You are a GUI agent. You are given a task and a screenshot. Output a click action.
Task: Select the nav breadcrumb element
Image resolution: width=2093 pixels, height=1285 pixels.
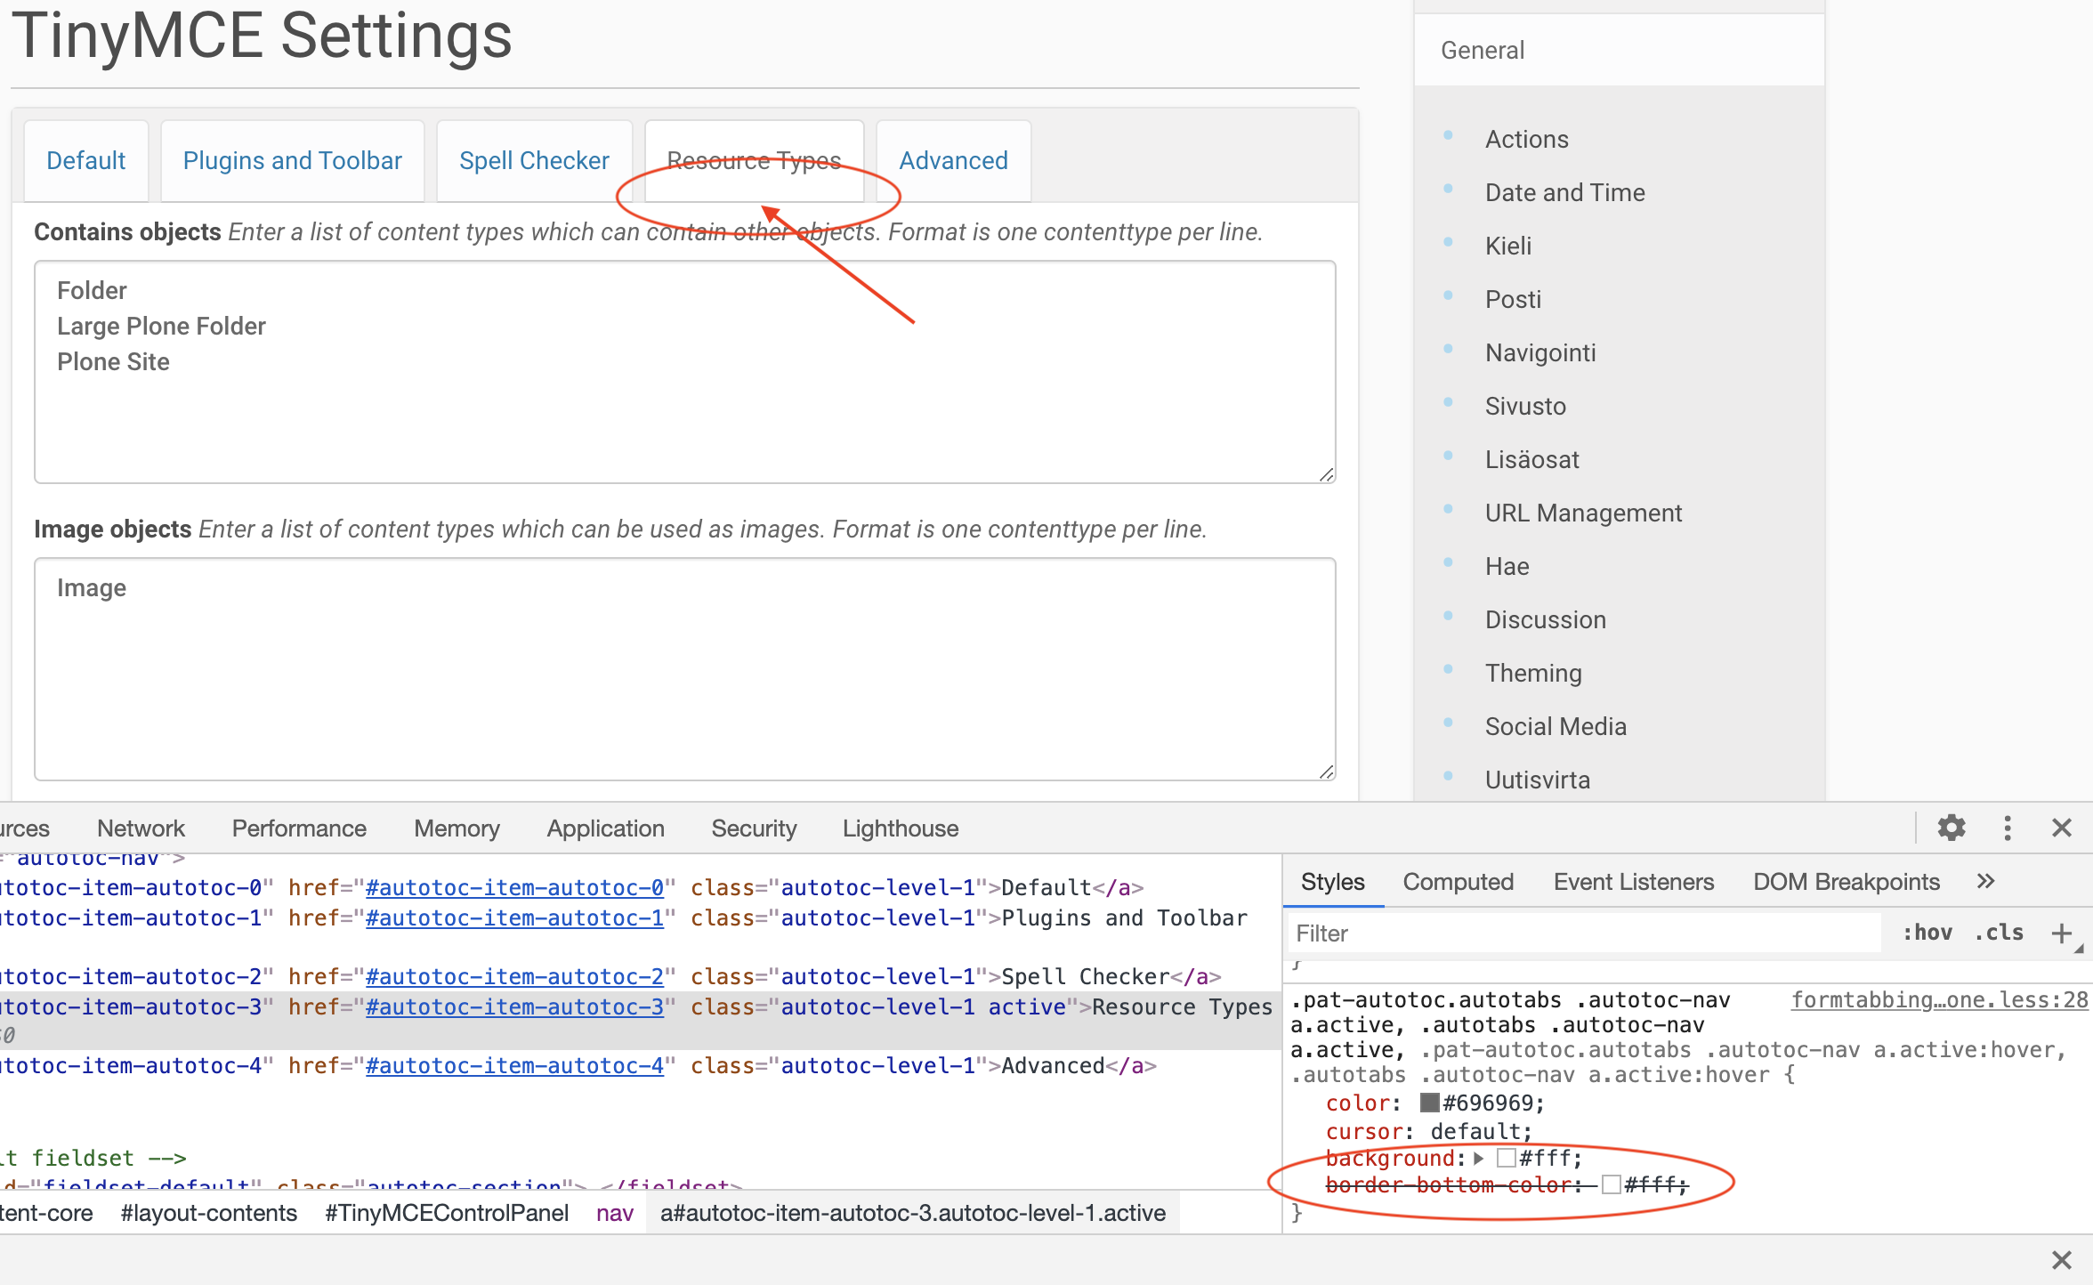pos(614,1213)
